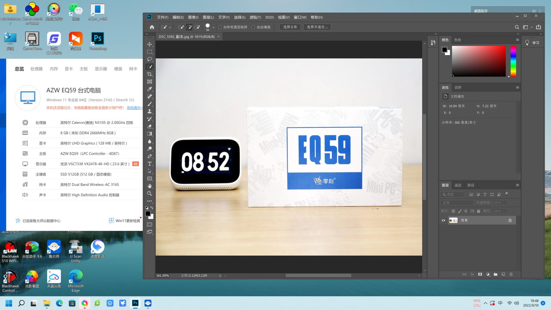551x310 pixels.
Task: Enable 对所有图层取样 checkbox
Action: point(220,27)
